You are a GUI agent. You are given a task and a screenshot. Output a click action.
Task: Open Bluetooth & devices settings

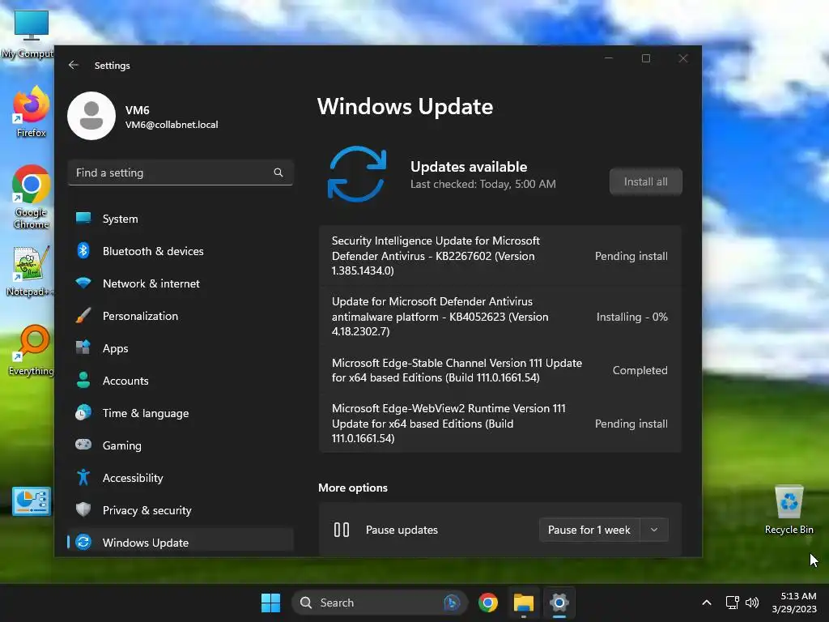181,251
